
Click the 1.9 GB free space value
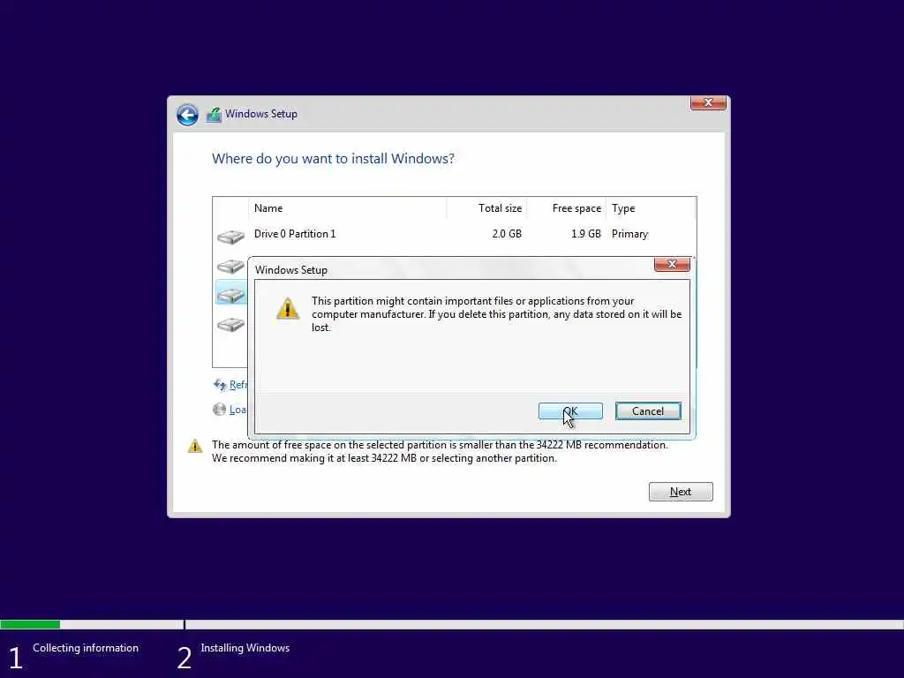(586, 234)
